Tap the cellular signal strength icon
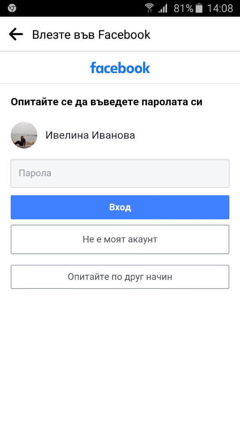 (163, 9)
